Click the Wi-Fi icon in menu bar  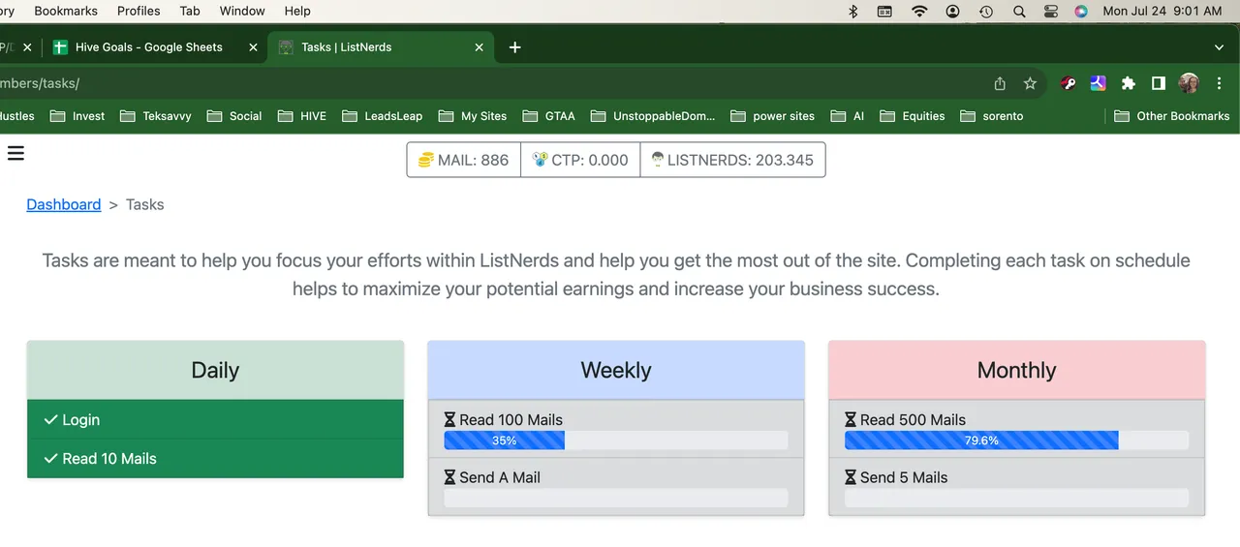(919, 12)
